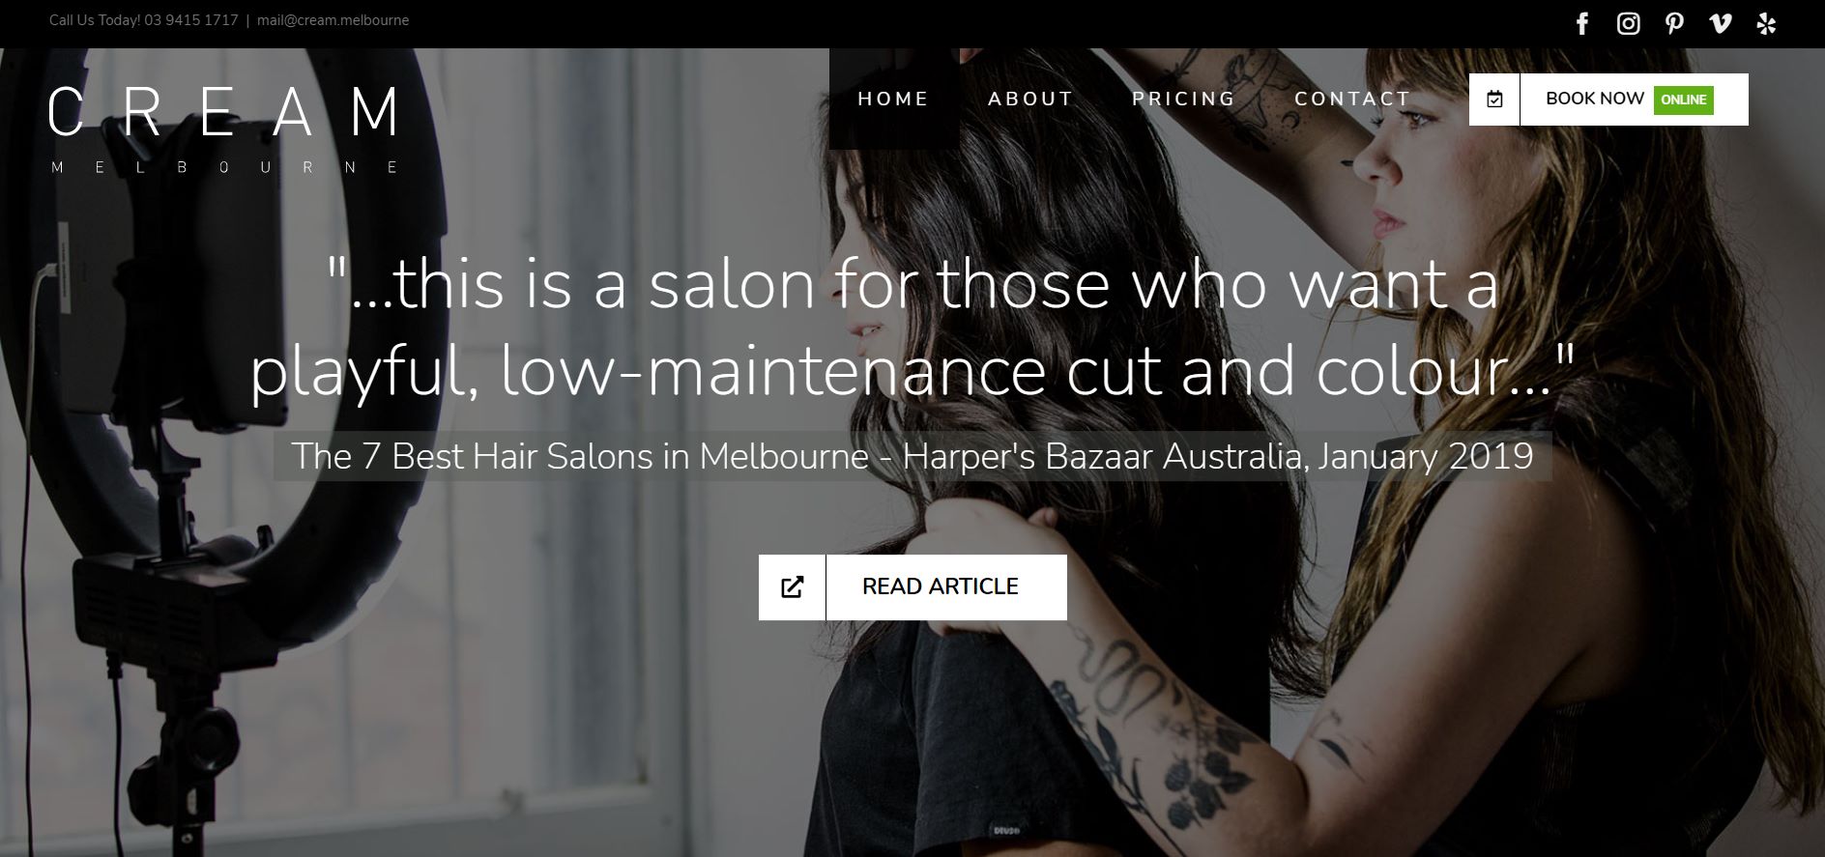Click the phone number 03 9415 1717
The image size is (1825, 857).
click(191, 20)
